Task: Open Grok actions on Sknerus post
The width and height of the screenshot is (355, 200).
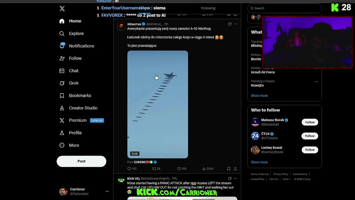Action: 230,24
